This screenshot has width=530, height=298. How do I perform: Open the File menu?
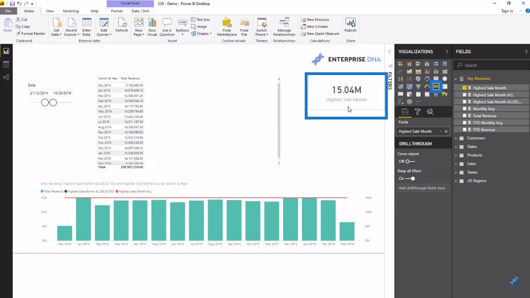[x=8, y=11]
